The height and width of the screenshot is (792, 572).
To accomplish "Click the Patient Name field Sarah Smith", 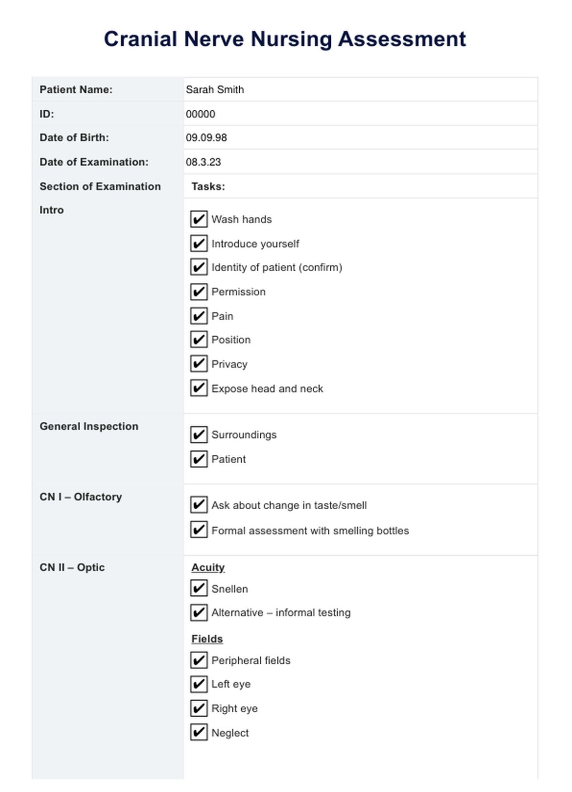I will tap(360, 89).
